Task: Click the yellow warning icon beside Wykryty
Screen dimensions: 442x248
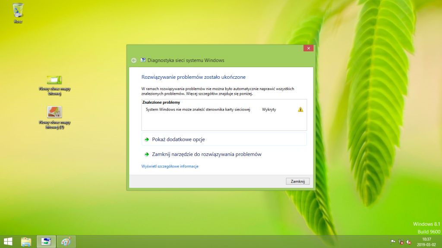Action: point(300,110)
